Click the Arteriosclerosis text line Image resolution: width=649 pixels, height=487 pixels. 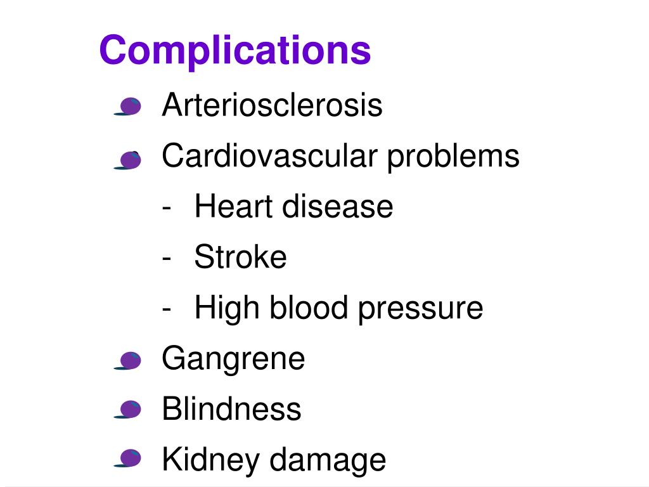[x=273, y=105]
